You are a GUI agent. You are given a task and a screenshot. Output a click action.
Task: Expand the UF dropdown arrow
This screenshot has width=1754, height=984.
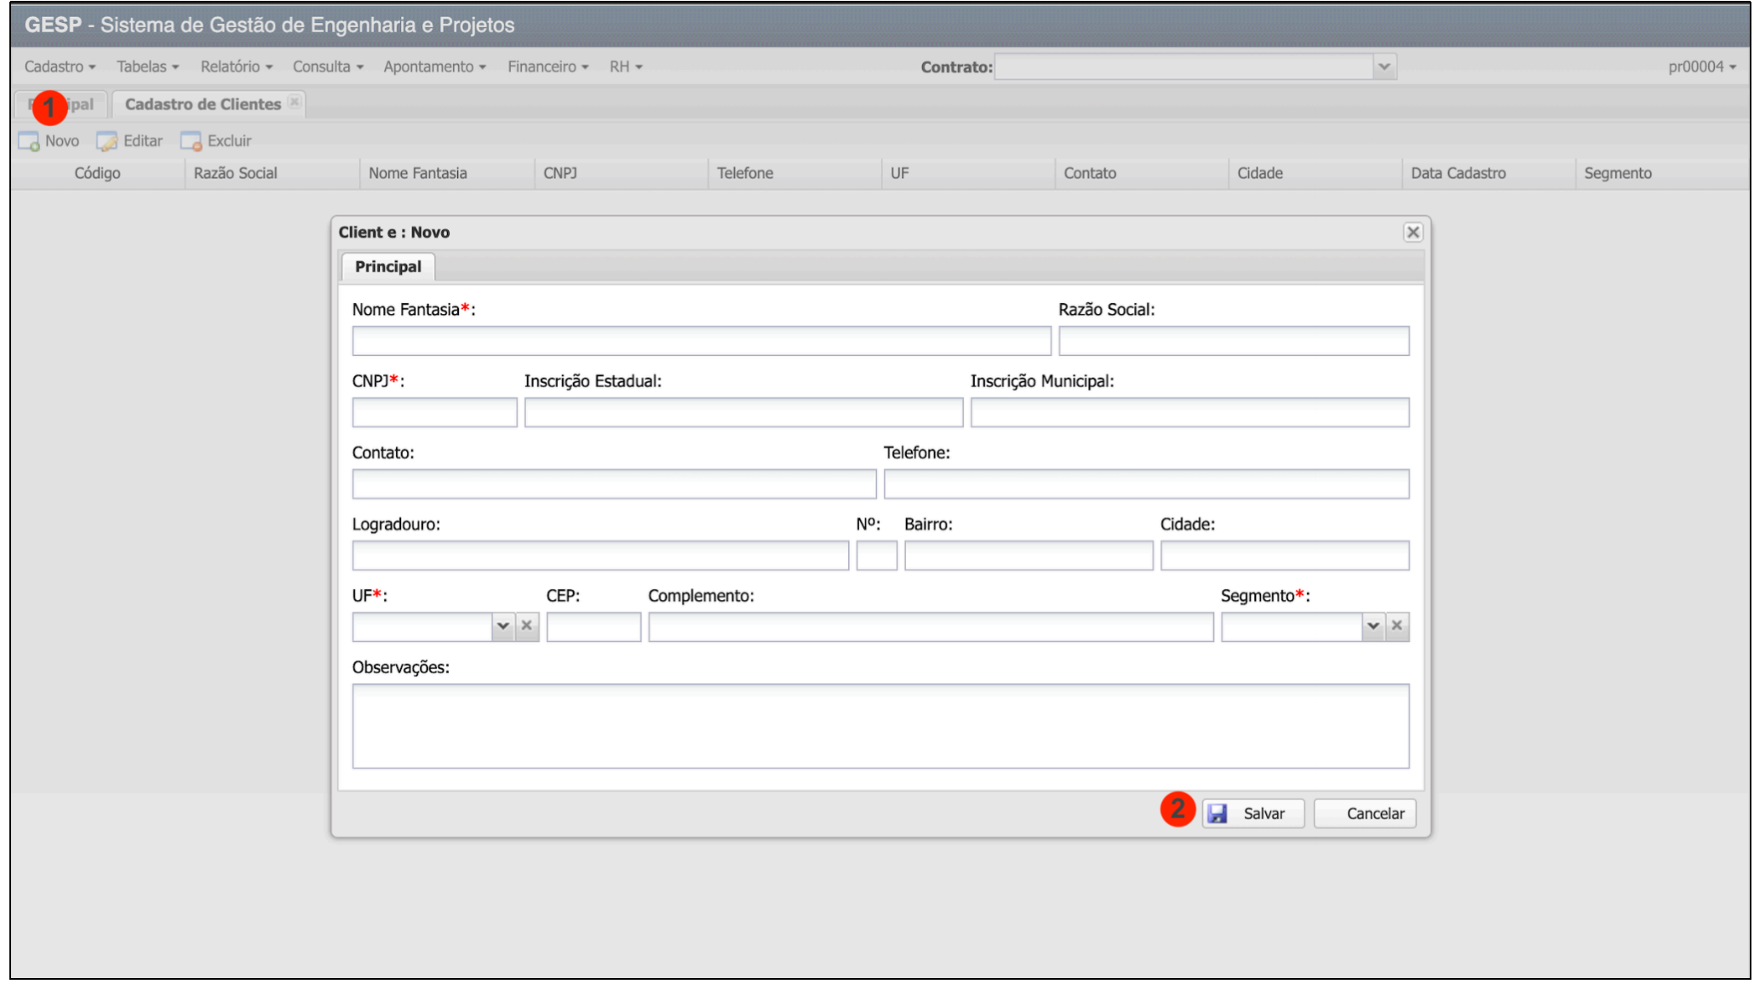[x=503, y=626]
